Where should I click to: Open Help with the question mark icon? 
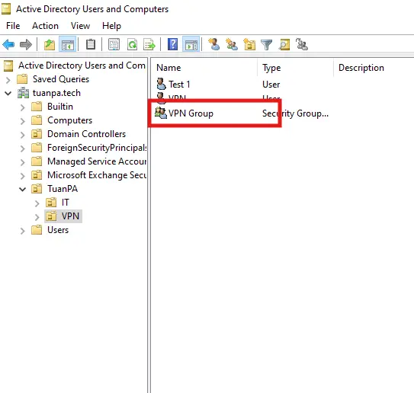point(172,44)
